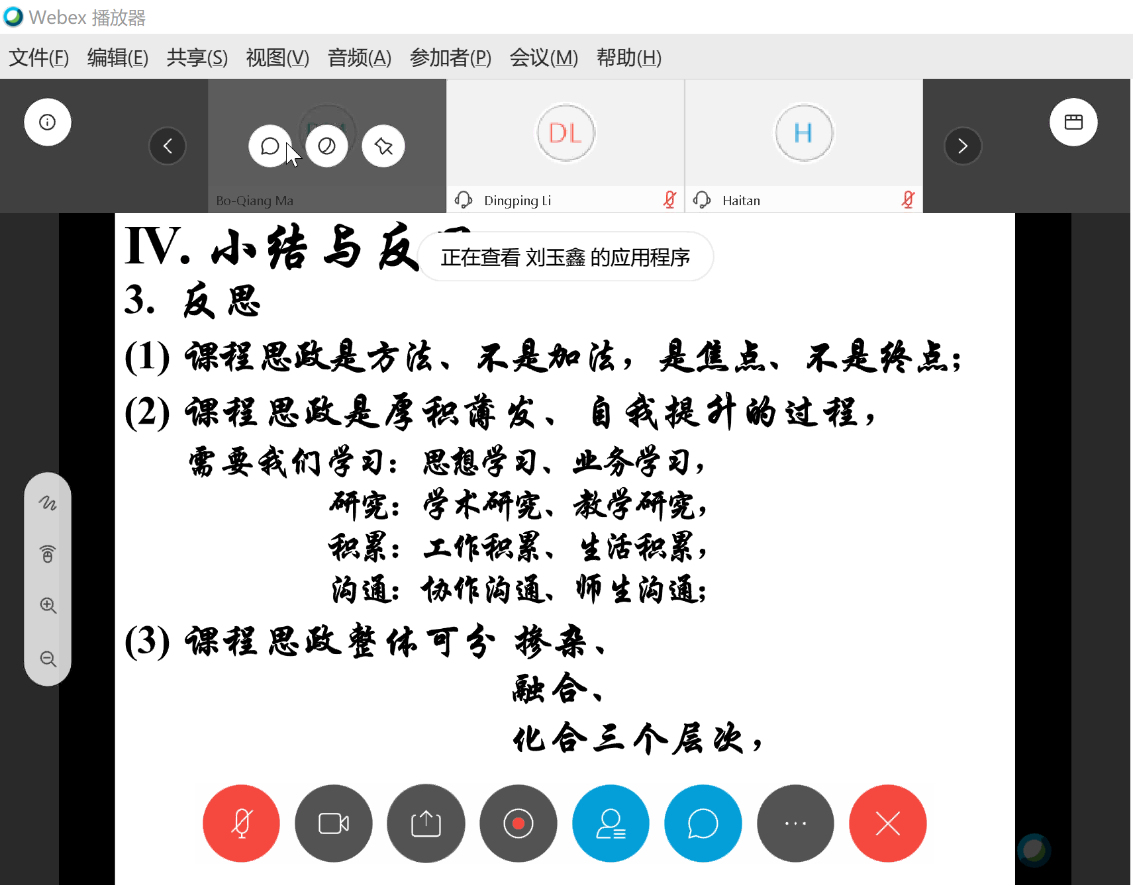Click the chat bubble on Bo-Qiang Ma's tile

(270, 146)
